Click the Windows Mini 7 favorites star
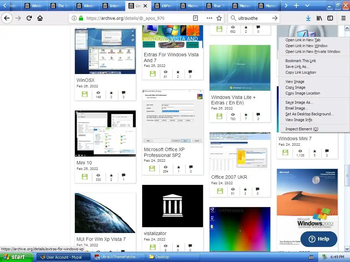The width and height of the screenshot is (350, 262). pos(314,151)
